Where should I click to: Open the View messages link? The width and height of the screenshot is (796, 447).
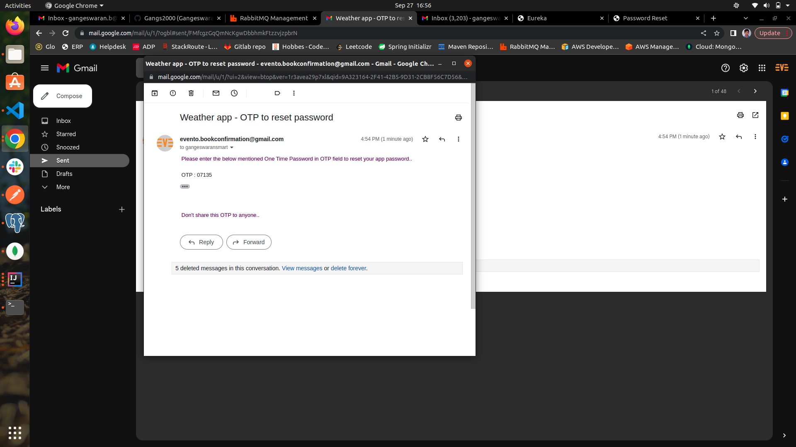coord(302,268)
